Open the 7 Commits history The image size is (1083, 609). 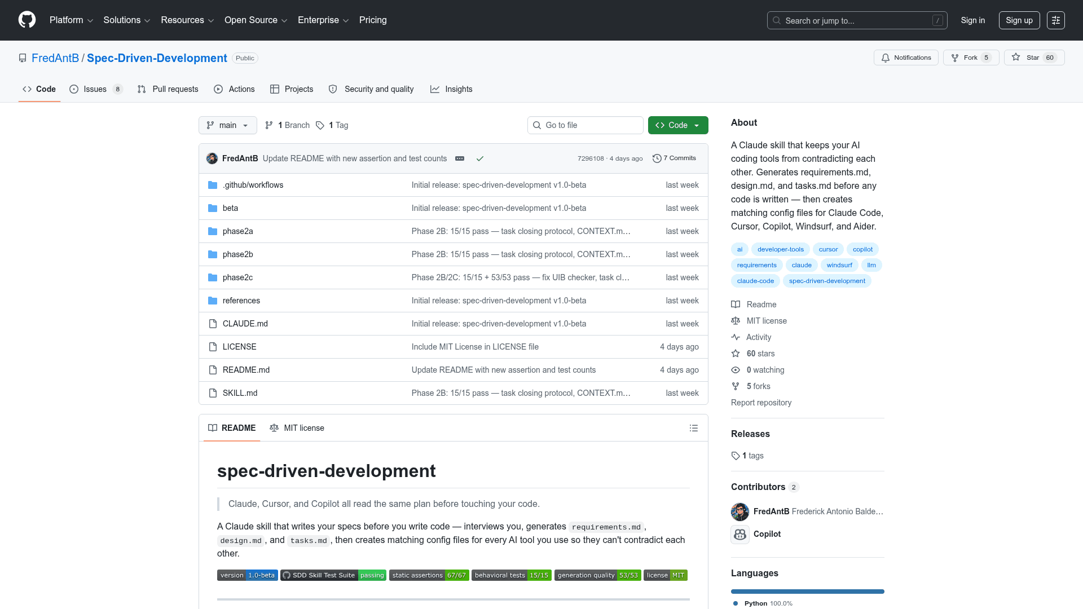pos(674,158)
